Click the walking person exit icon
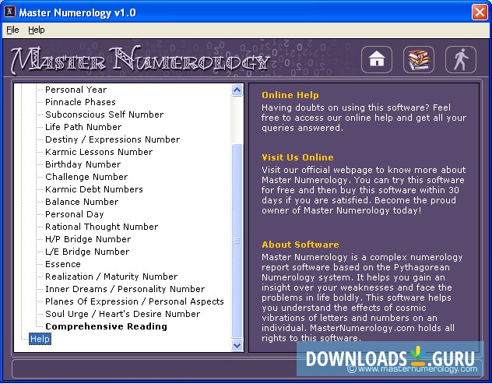Viewport: 492px width, 384px height. click(x=461, y=59)
